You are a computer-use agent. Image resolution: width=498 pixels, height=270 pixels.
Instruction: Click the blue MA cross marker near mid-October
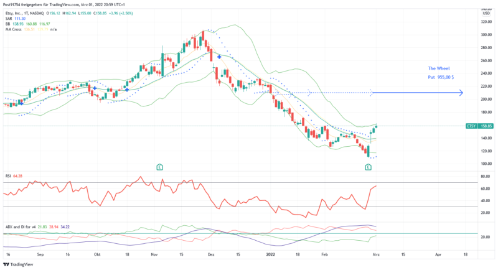coord(127,90)
